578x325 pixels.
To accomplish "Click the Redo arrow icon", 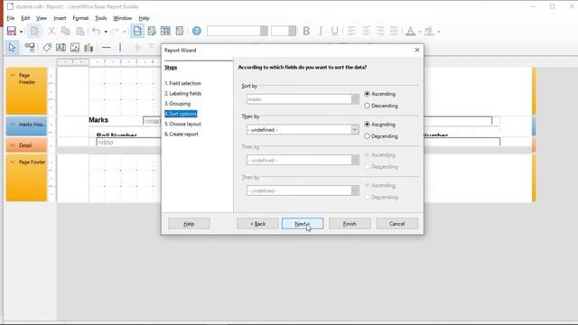I will 115,32.
